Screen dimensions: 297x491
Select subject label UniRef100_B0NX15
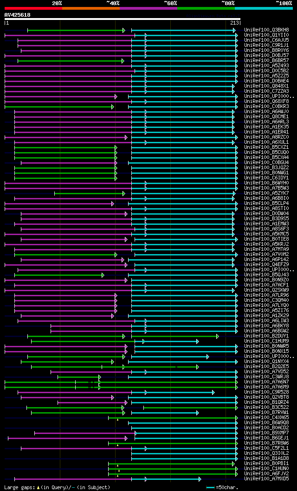click(x=267, y=351)
